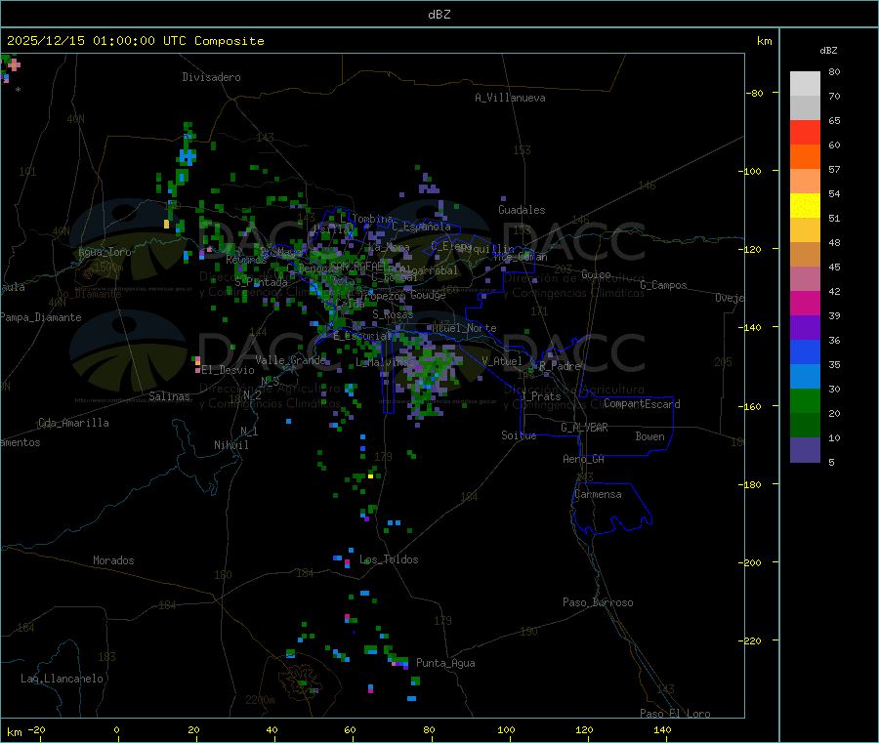The height and width of the screenshot is (743, 879).
Task: Click the Atuel_Norte label
Action: point(464,328)
